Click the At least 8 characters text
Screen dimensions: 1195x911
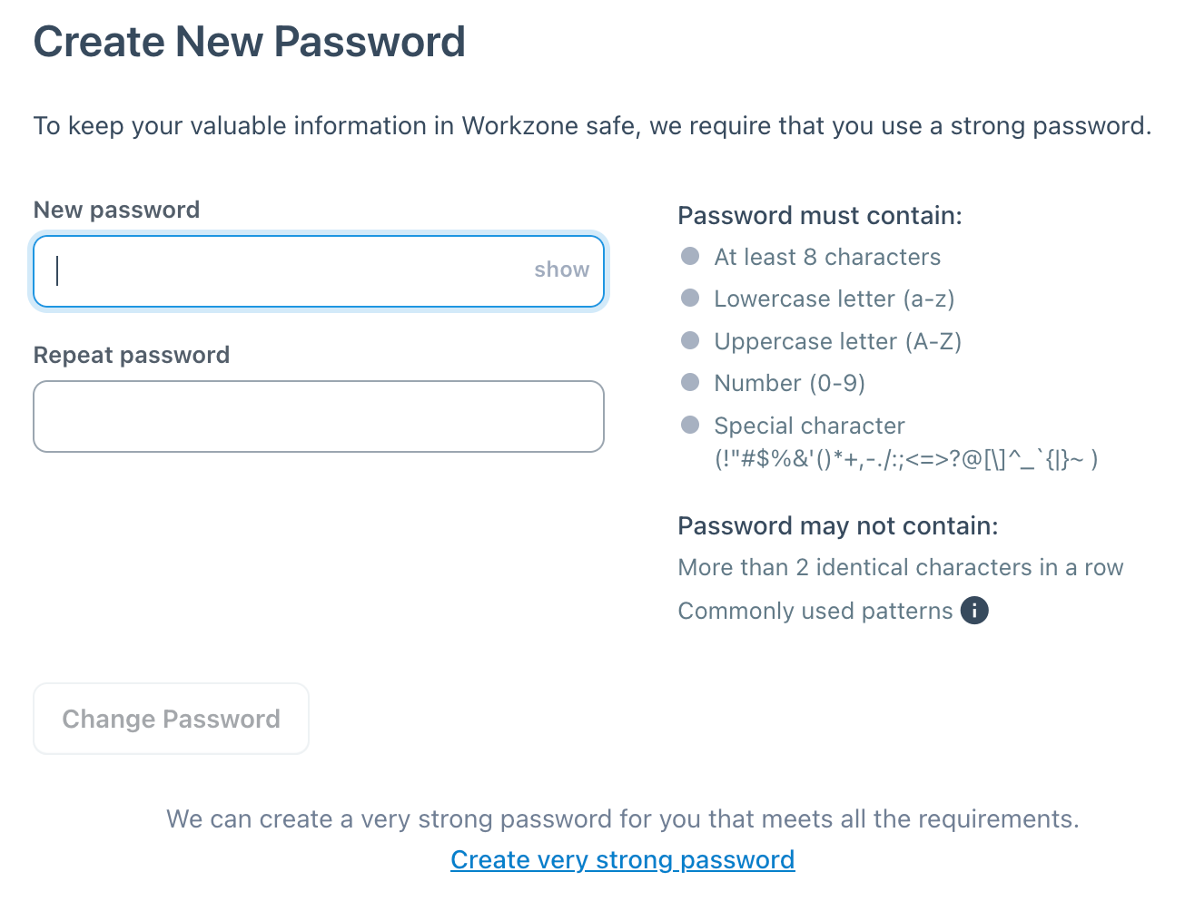[x=827, y=257]
